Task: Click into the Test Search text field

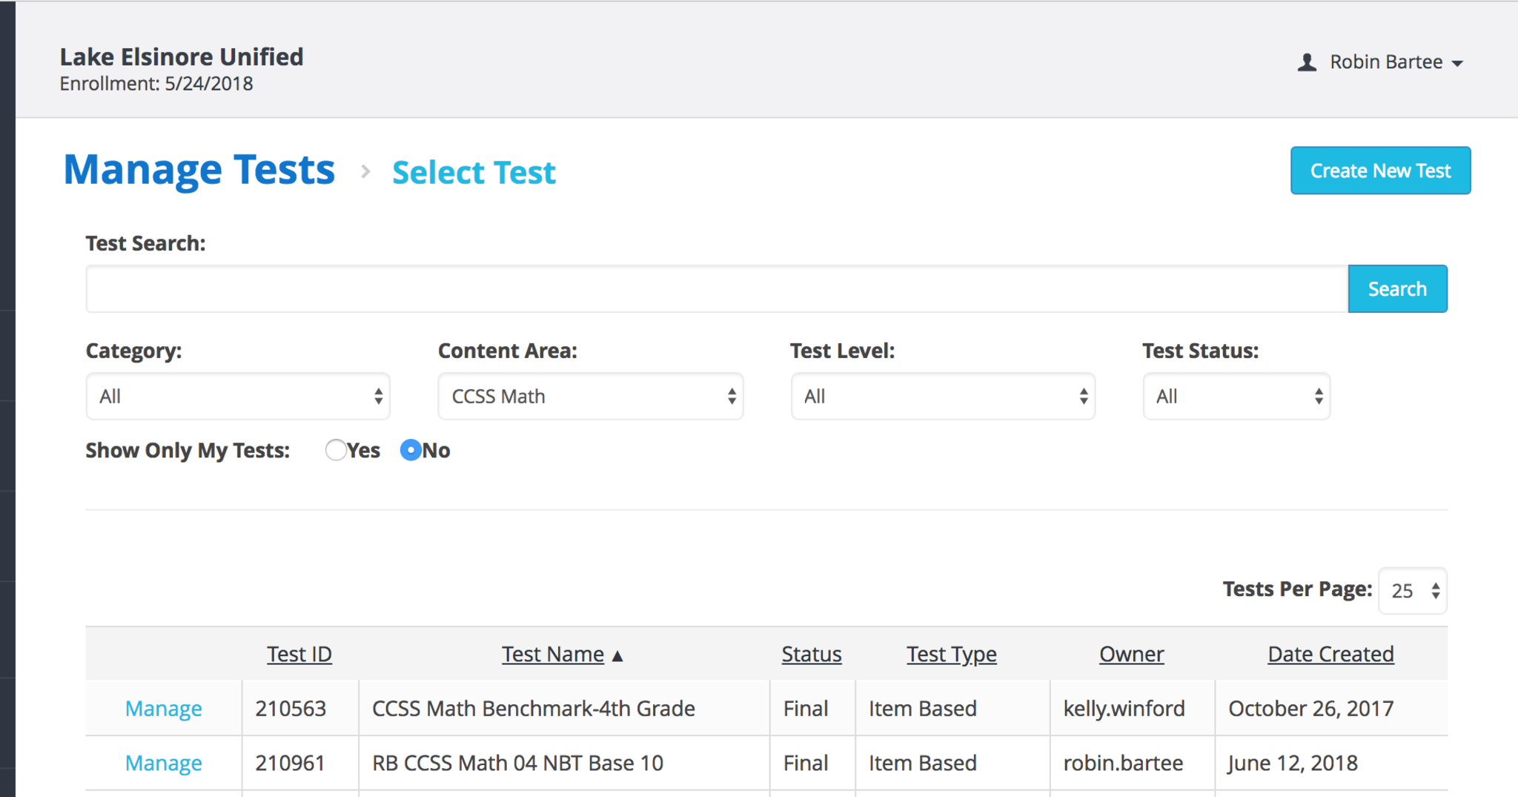Action: click(716, 289)
